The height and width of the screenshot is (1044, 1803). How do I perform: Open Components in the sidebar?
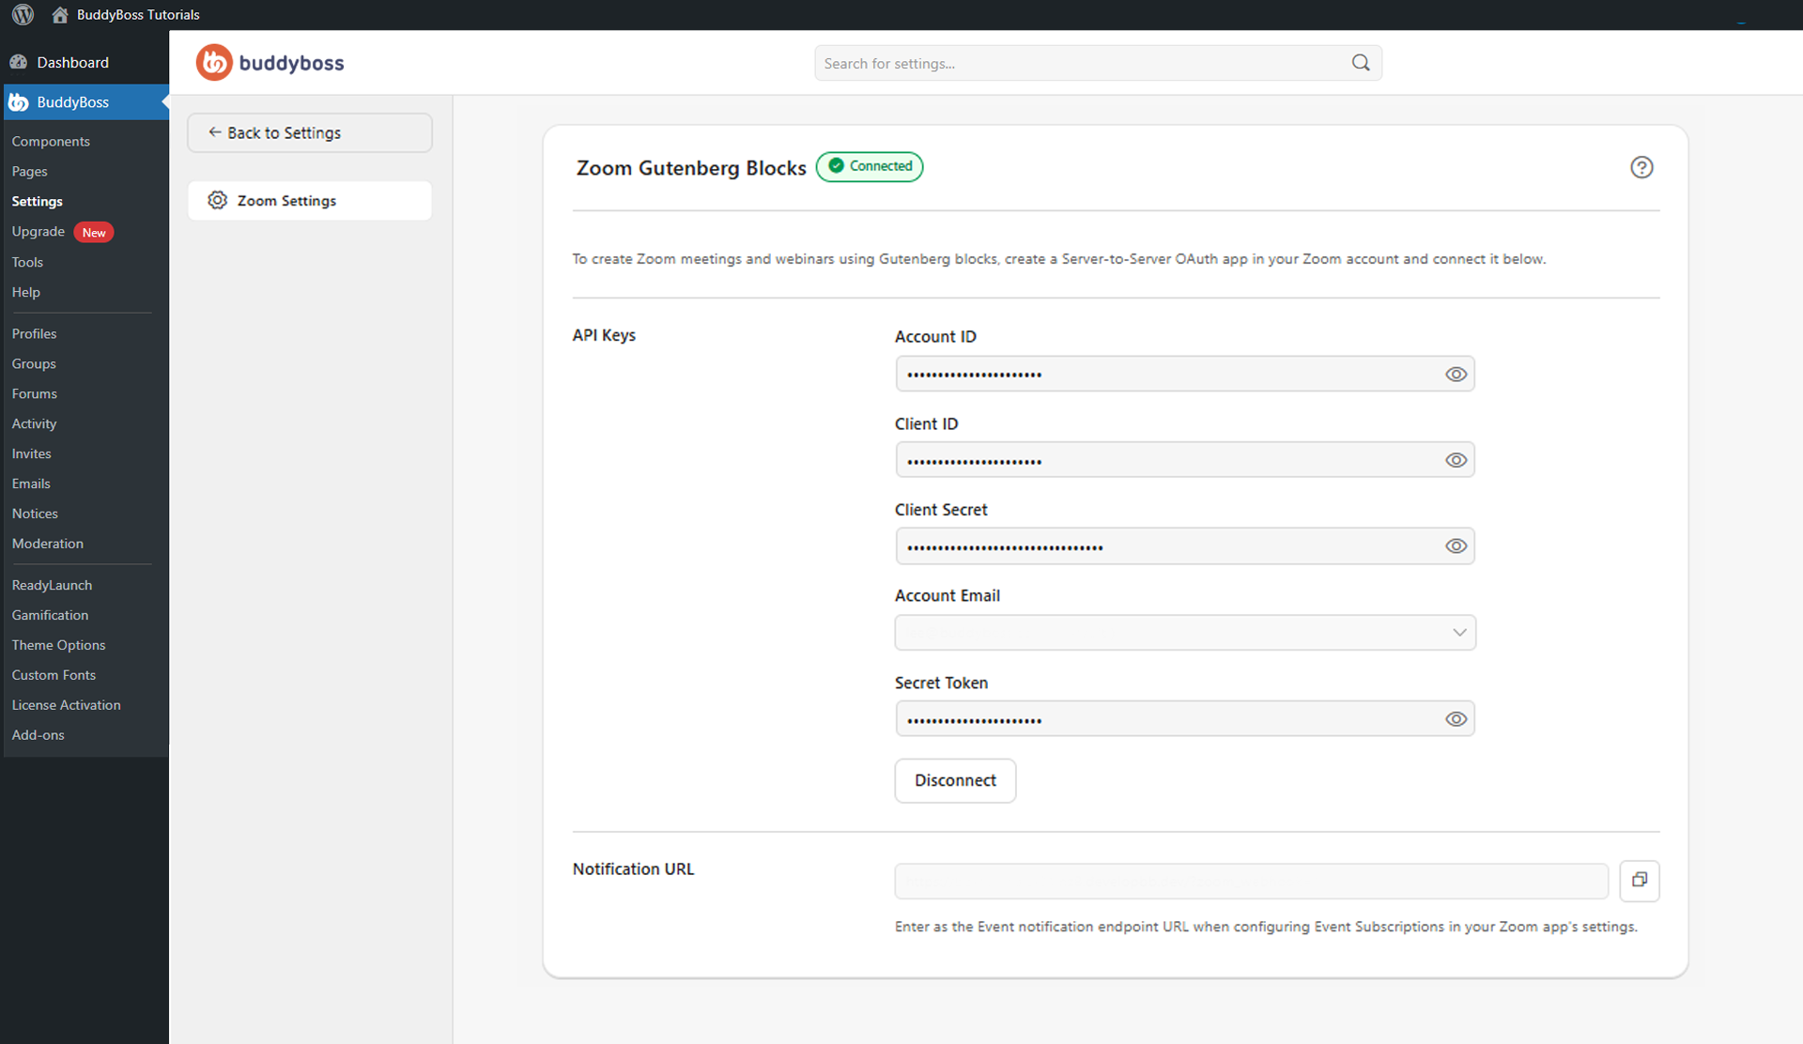(x=51, y=142)
